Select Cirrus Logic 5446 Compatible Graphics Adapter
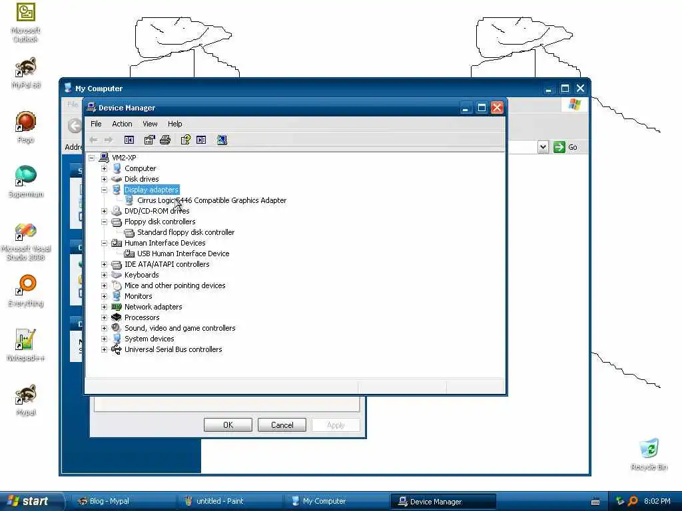 pos(212,200)
